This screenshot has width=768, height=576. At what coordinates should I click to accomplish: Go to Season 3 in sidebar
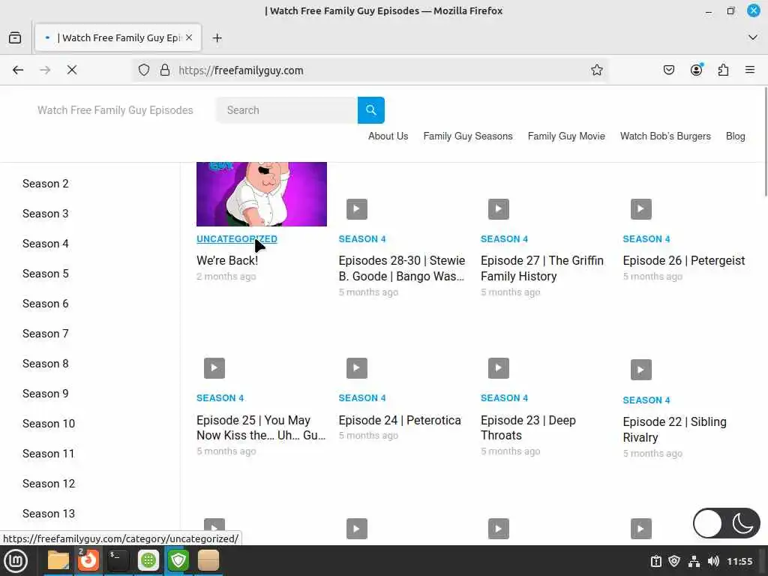46,214
